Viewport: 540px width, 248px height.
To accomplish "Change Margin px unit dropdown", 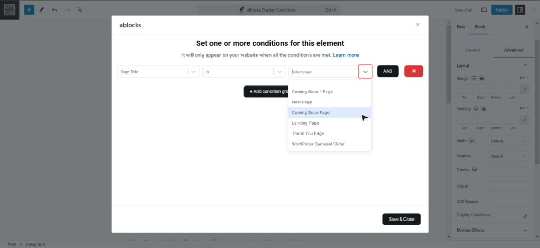I will 524,78.
